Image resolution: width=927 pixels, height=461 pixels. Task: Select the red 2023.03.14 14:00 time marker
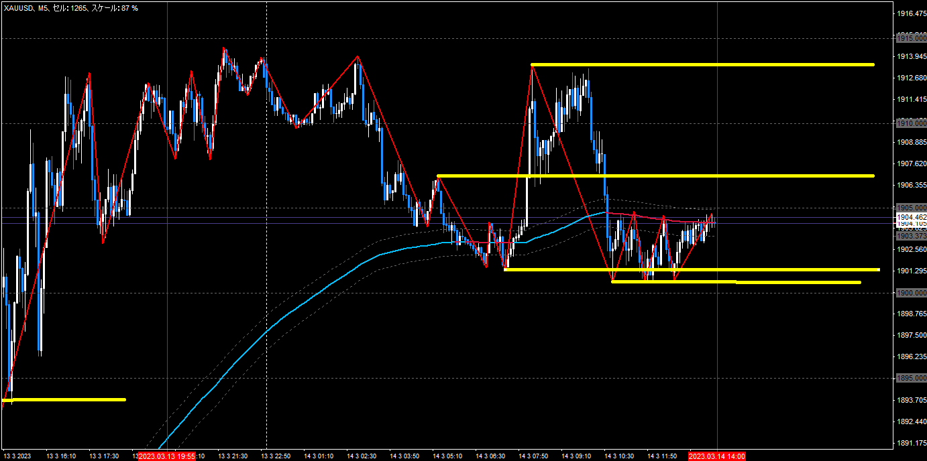717,456
